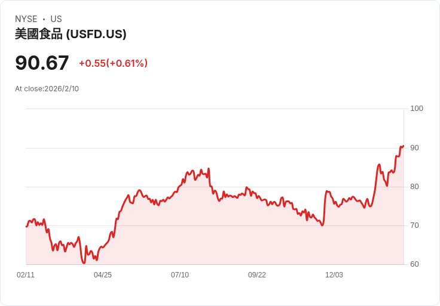Screen dimensions: 440x306
Task: Click the 90 price axis label
Action: 415,147
